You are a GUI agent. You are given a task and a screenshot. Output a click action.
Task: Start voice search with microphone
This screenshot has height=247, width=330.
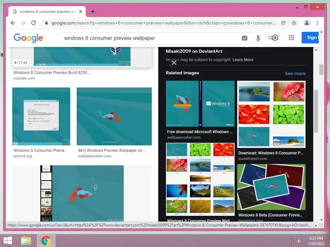click(x=258, y=38)
